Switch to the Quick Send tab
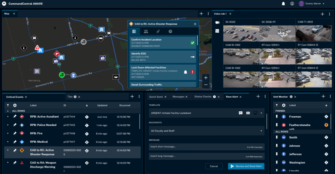Viewport: 335px width, 174px height. point(155,97)
